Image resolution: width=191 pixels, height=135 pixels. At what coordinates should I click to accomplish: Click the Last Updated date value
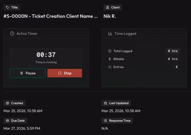121,111
